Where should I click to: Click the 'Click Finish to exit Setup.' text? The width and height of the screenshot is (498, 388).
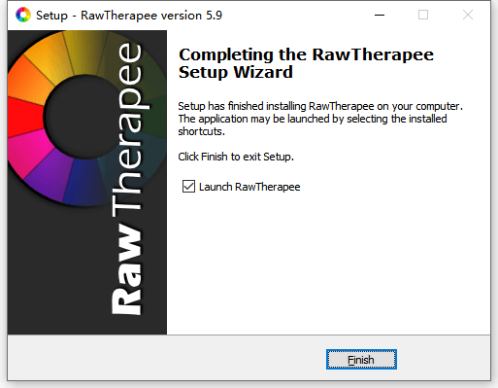point(236,157)
